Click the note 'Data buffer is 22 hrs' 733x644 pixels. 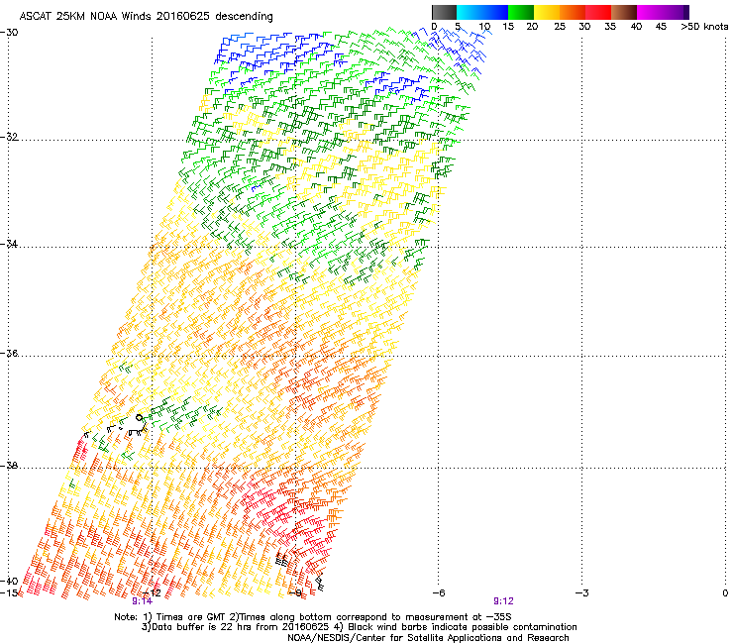[200, 627]
